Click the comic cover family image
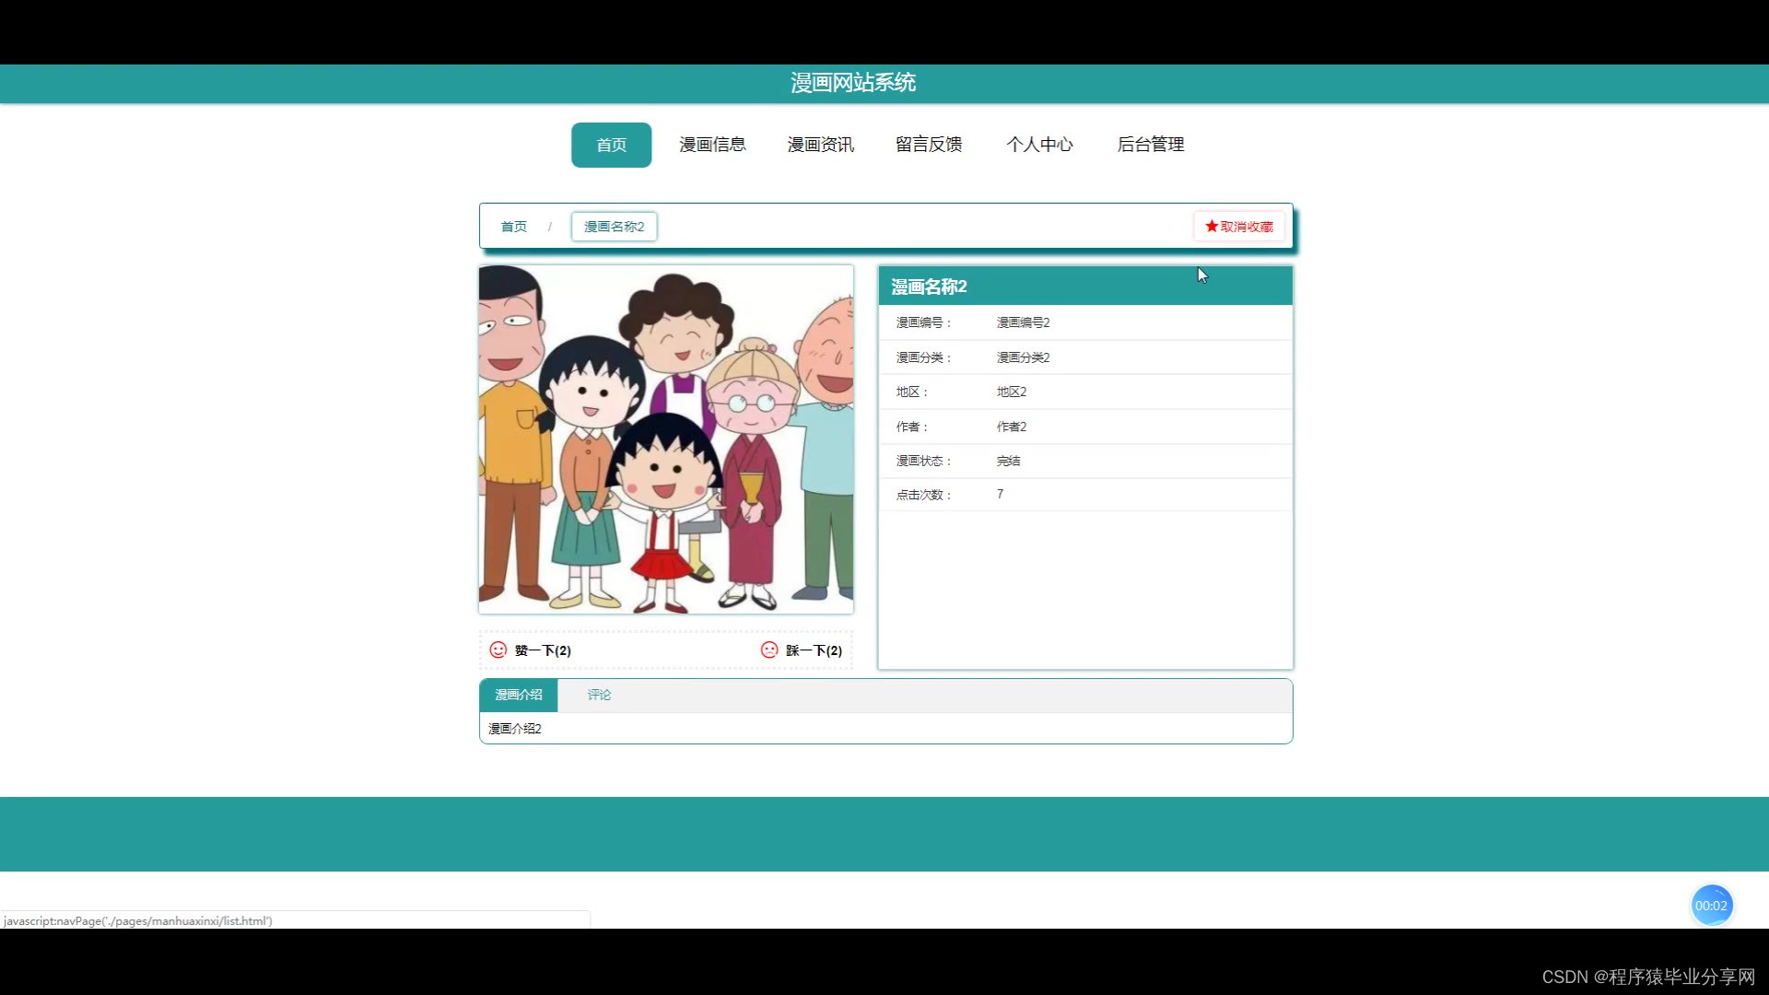 665,439
